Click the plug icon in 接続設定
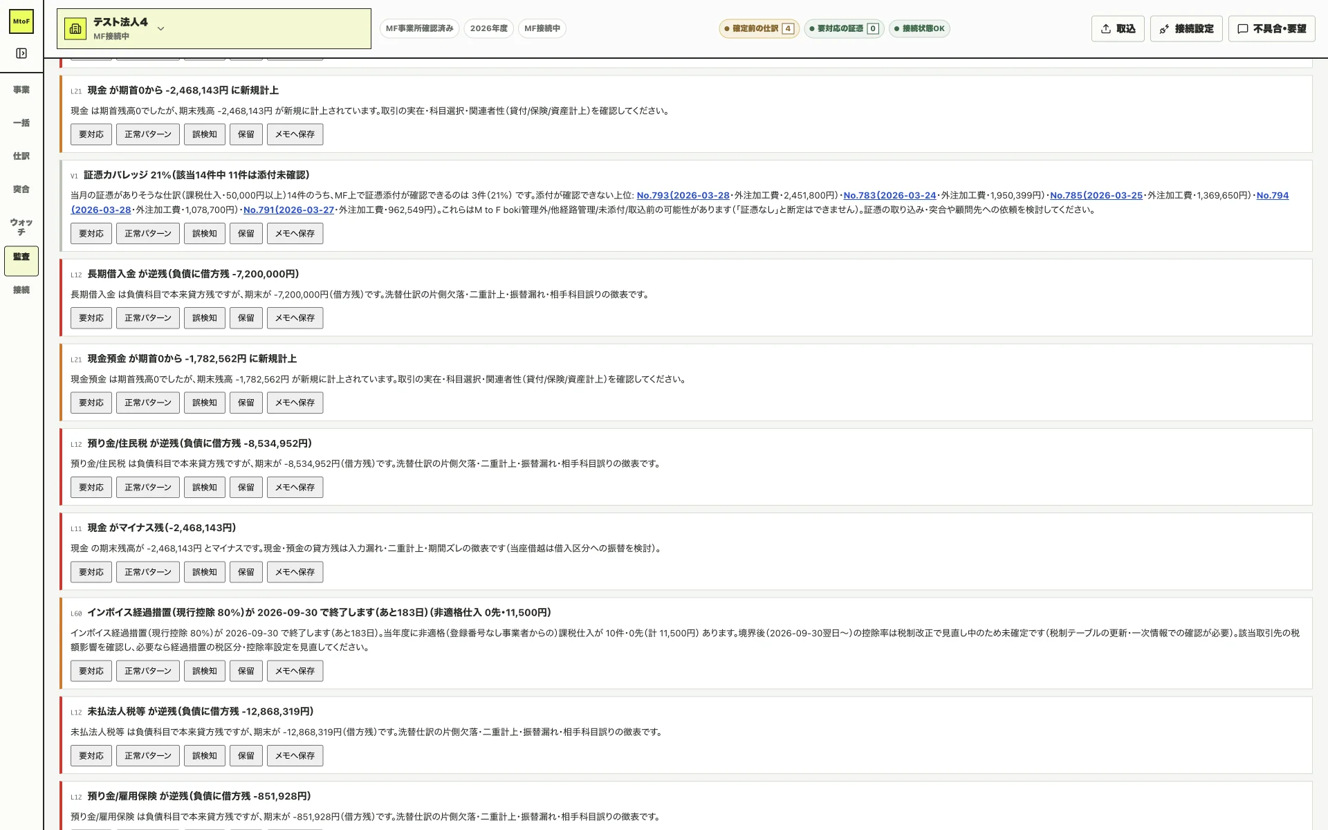Screen dimensions: 1328x830 (x=1165, y=28)
